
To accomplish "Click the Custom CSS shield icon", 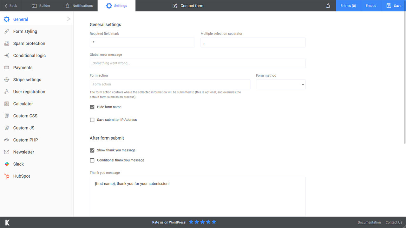I will (7, 116).
